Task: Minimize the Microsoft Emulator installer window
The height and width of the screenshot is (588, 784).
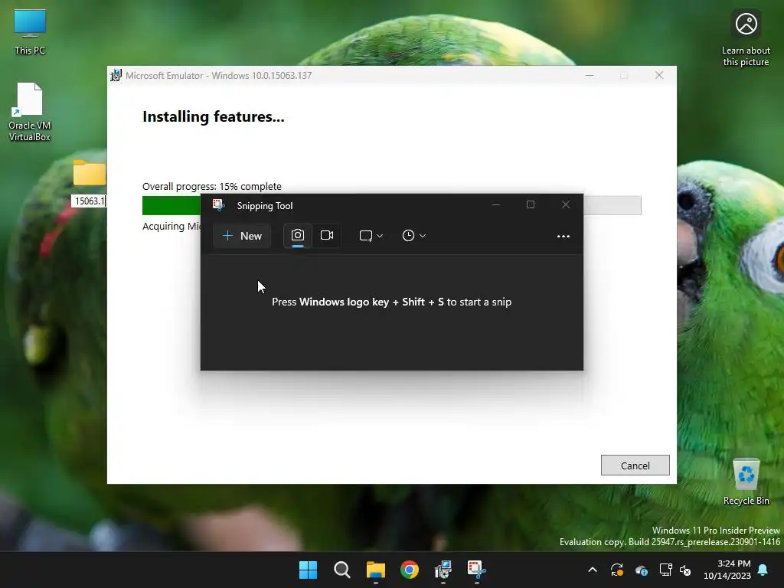Action: tap(590, 76)
